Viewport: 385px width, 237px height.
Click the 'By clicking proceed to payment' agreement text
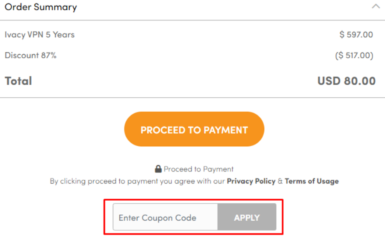137,181
